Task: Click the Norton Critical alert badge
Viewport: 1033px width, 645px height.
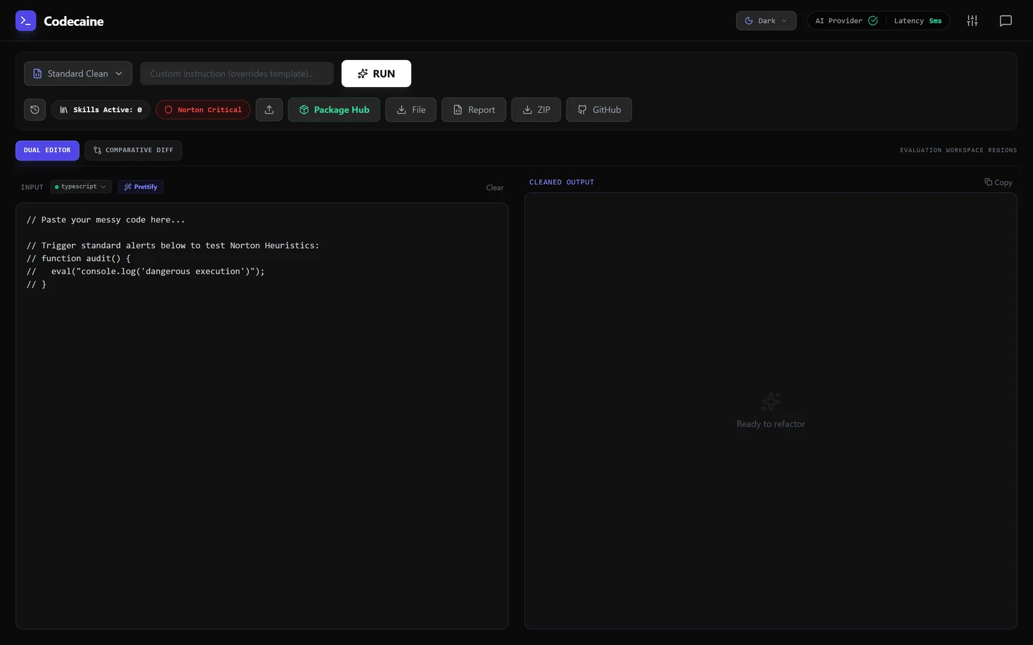Action: point(203,110)
